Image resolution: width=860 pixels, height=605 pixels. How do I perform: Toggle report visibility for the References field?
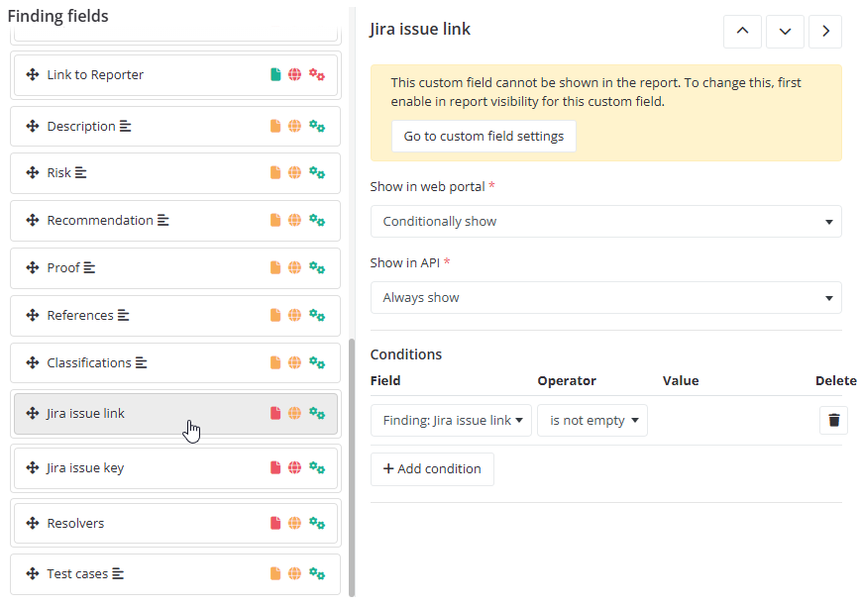pyautogui.click(x=274, y=315)
